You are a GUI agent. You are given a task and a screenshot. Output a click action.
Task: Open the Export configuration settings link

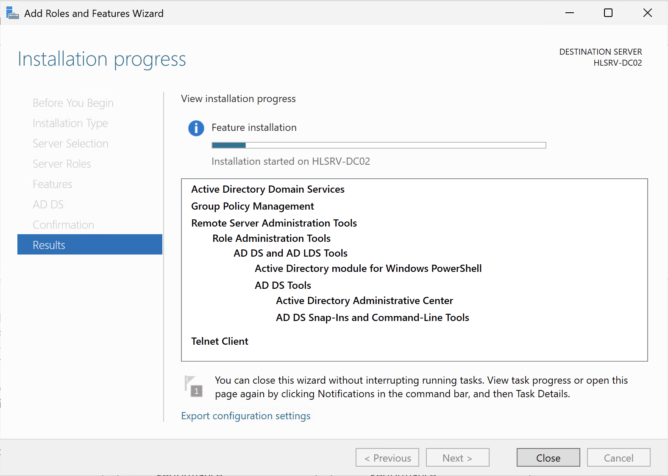coord(245,416)
